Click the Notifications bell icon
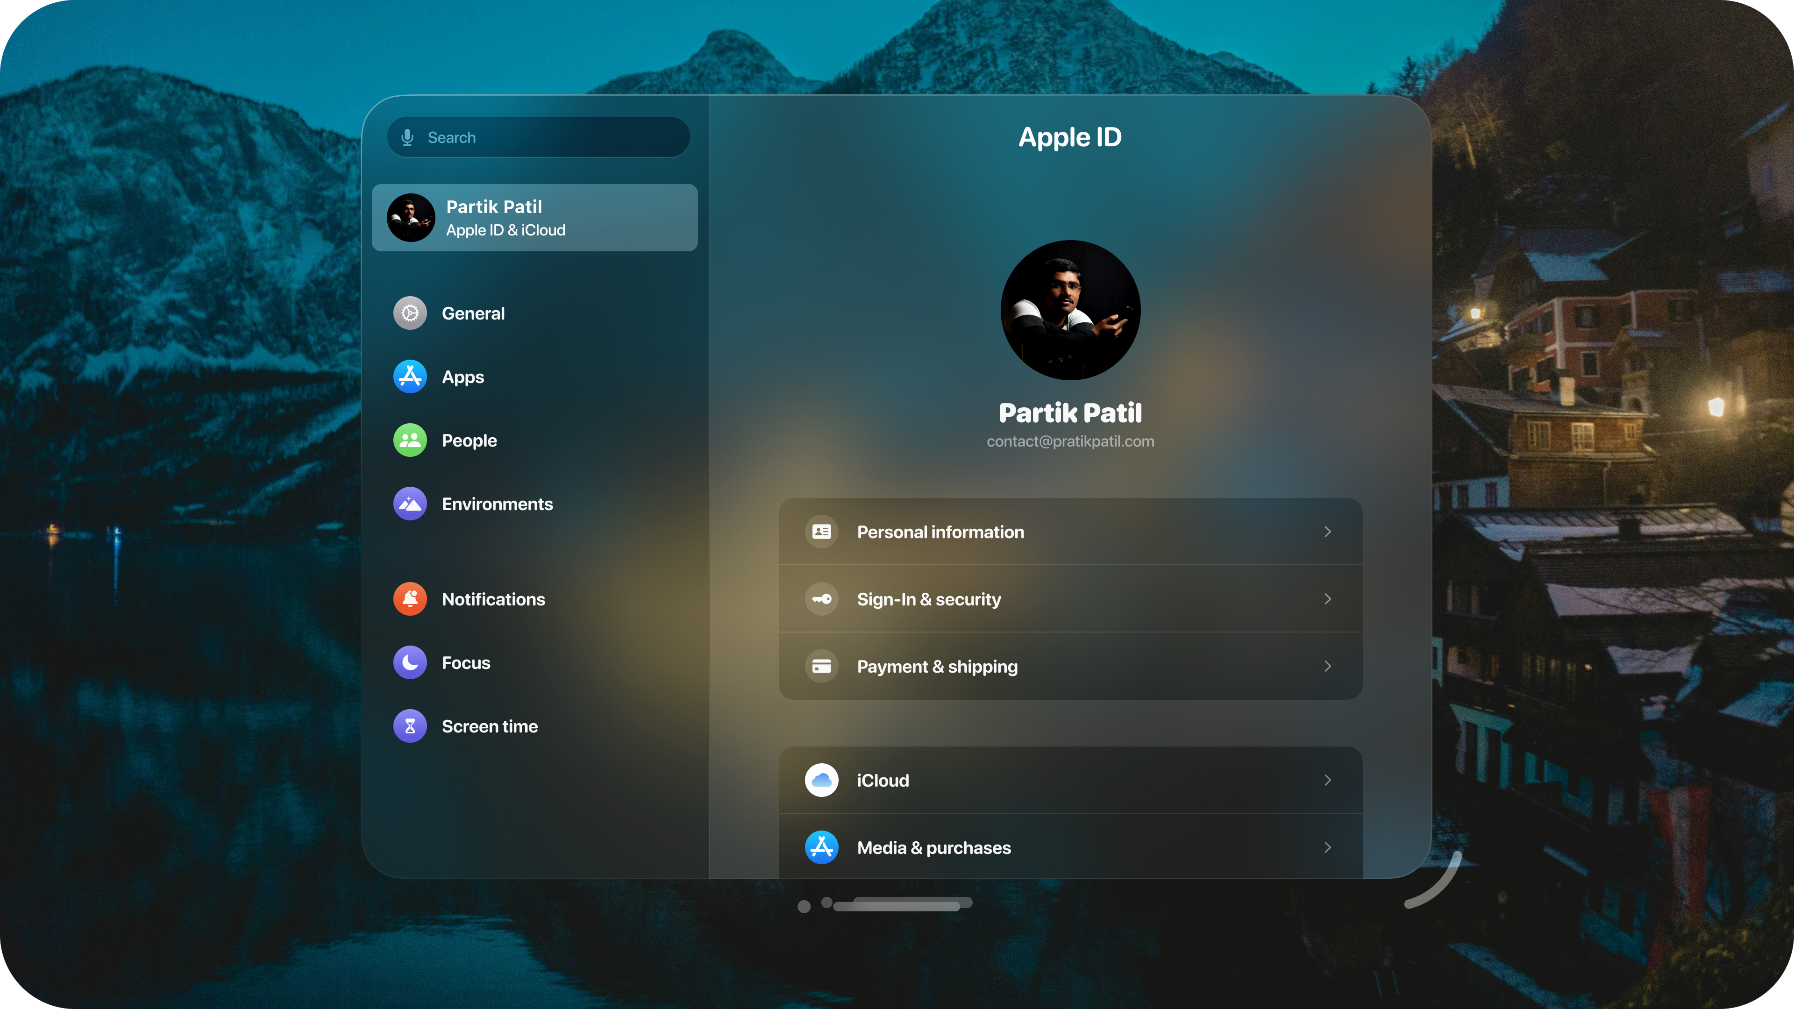The height and width of the screenshot is (1009, 1794). coord(410,599)
